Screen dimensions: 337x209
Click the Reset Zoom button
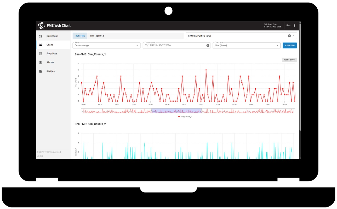[289, 60]
